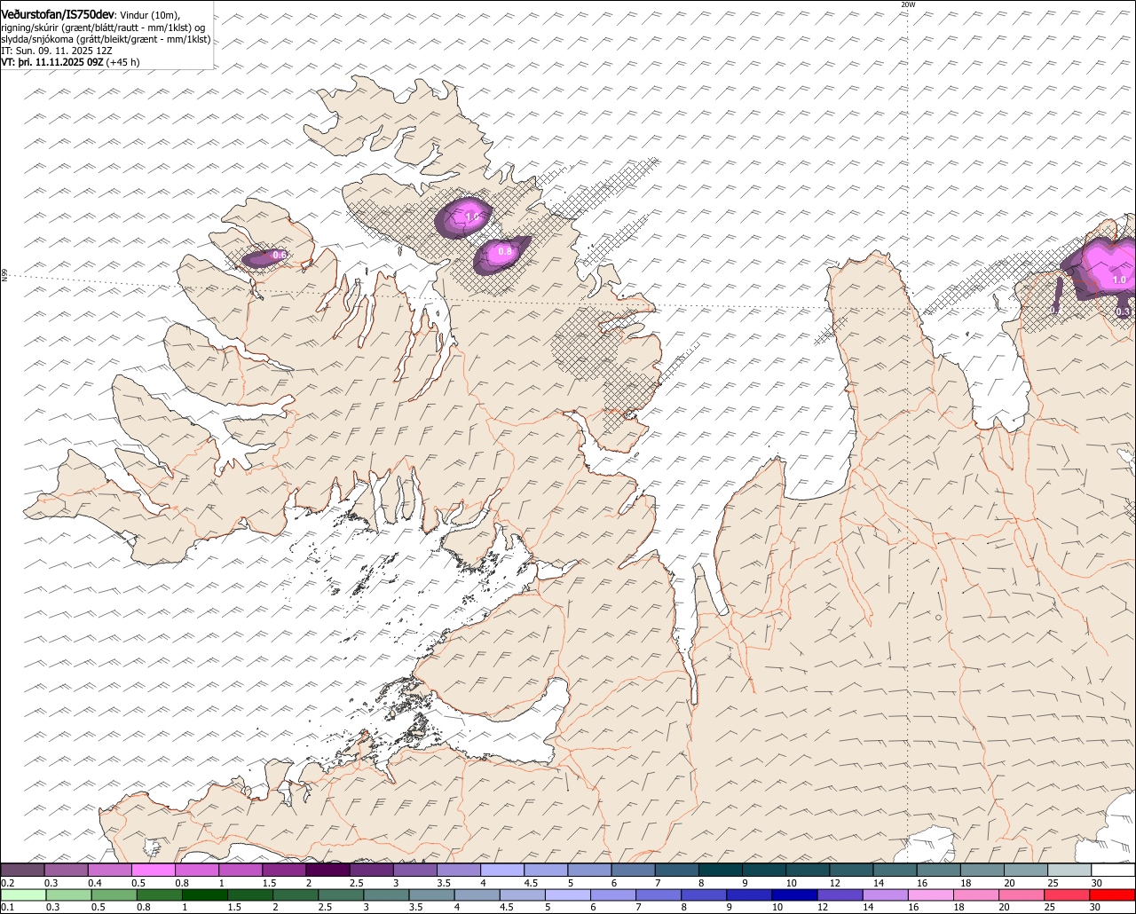1136x914 pixels.
Task: Click the '4.5' value label in upper legend
Action: coord(531,883)
